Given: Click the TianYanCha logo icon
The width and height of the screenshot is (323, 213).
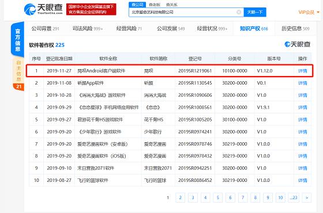Looking at the screenshot, I should tap(30, 9).
